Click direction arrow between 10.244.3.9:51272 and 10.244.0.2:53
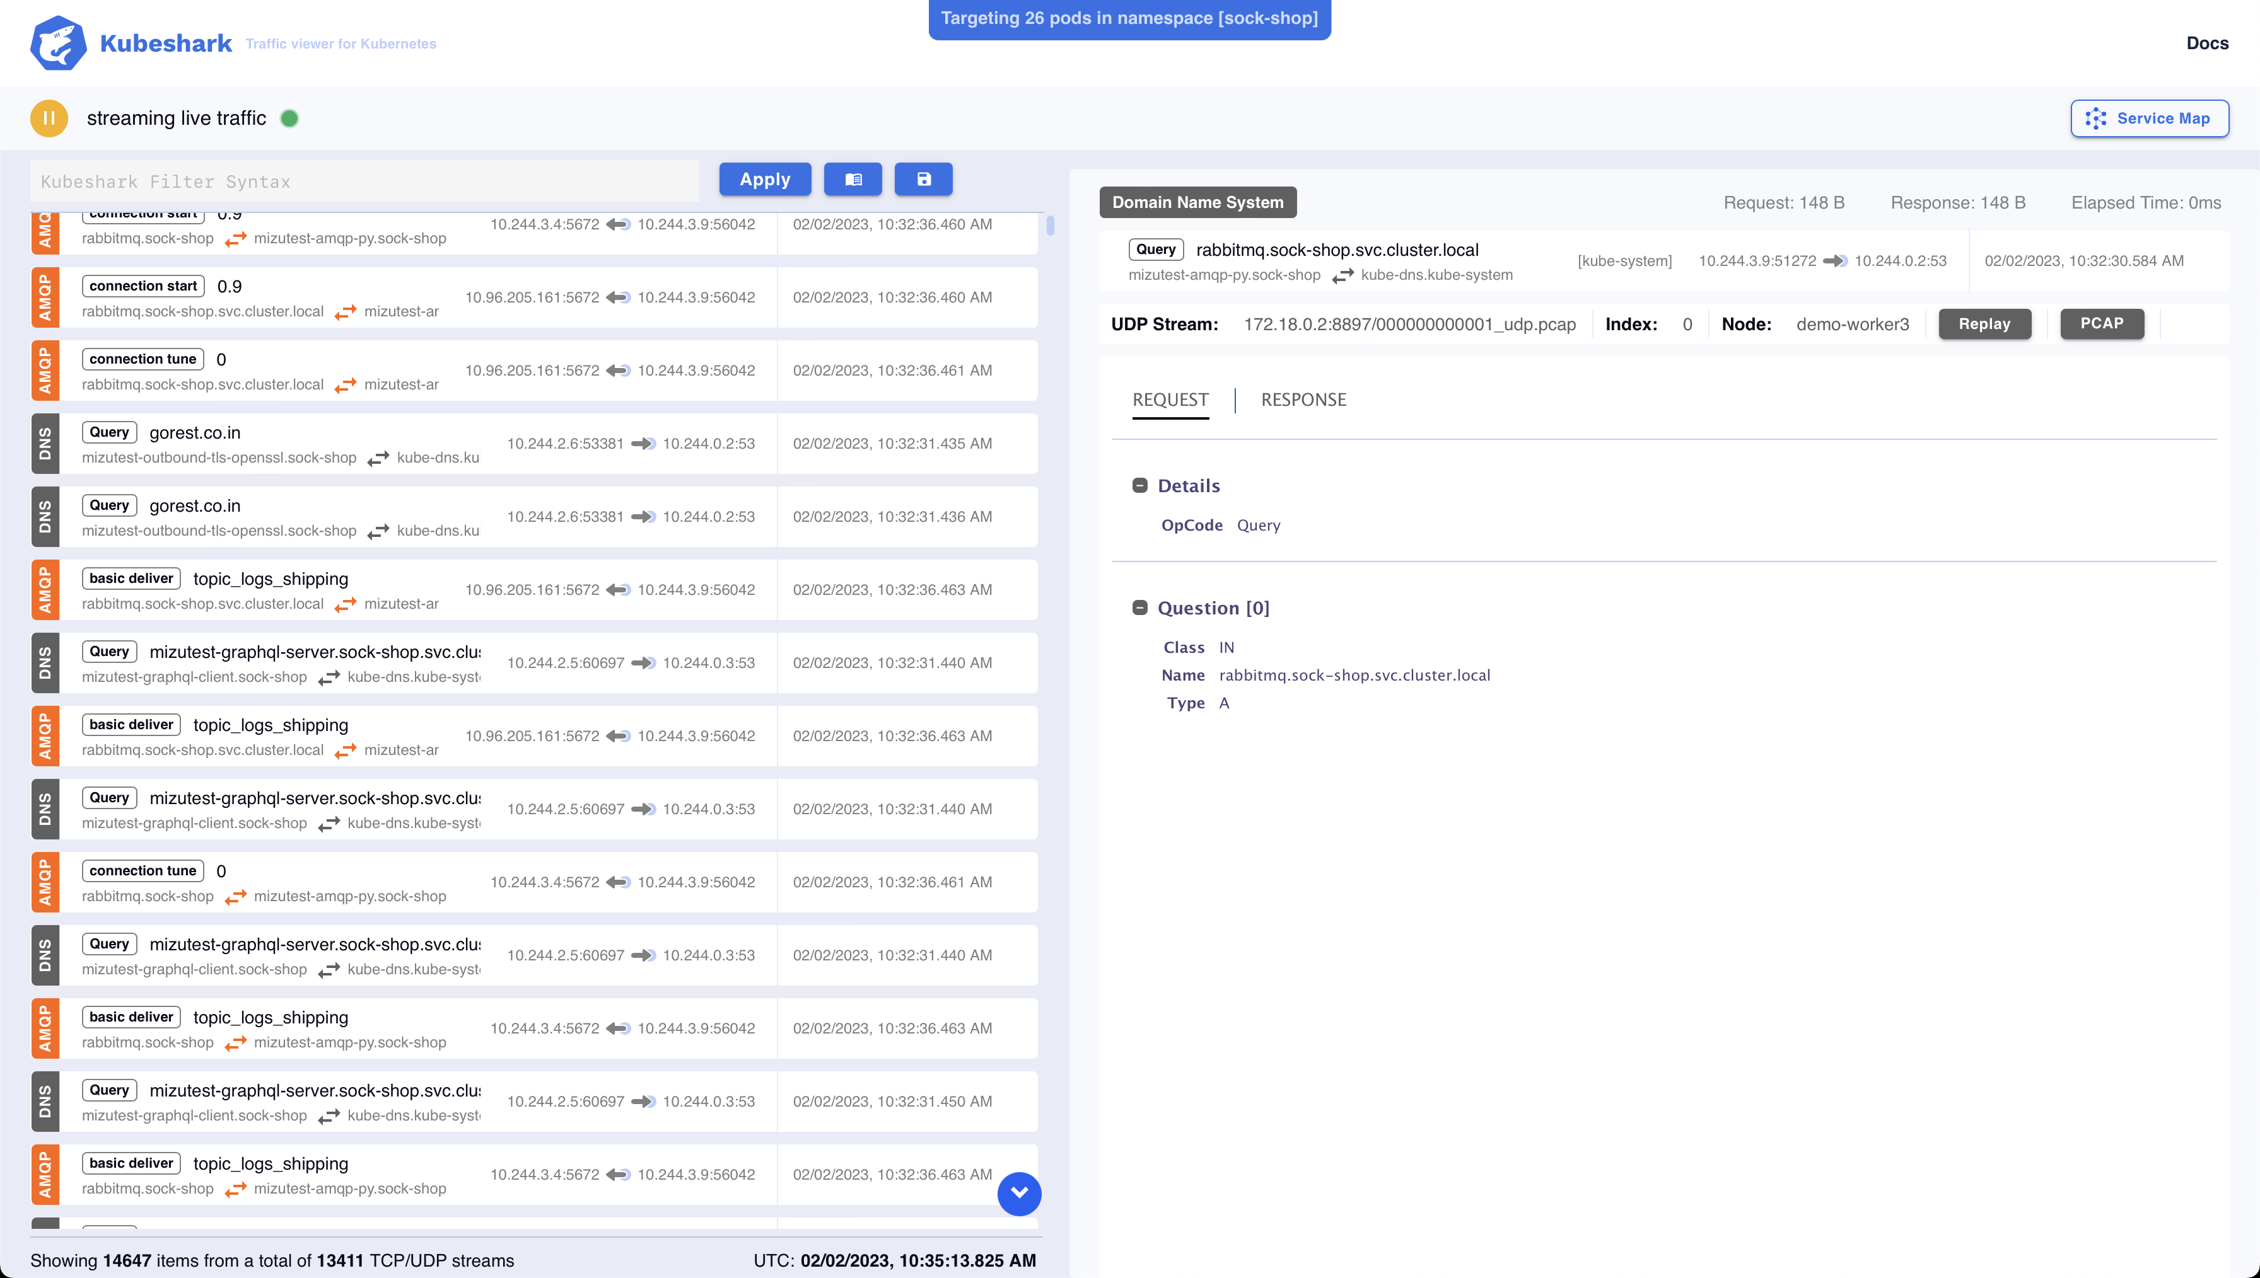2260x1278 pixels. coord(1835,261)
